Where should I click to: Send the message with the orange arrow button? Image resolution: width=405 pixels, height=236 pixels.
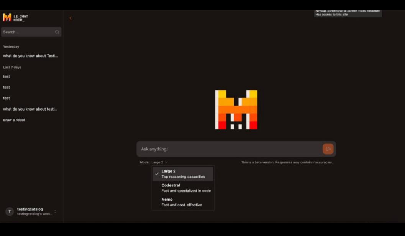(328, 149)
